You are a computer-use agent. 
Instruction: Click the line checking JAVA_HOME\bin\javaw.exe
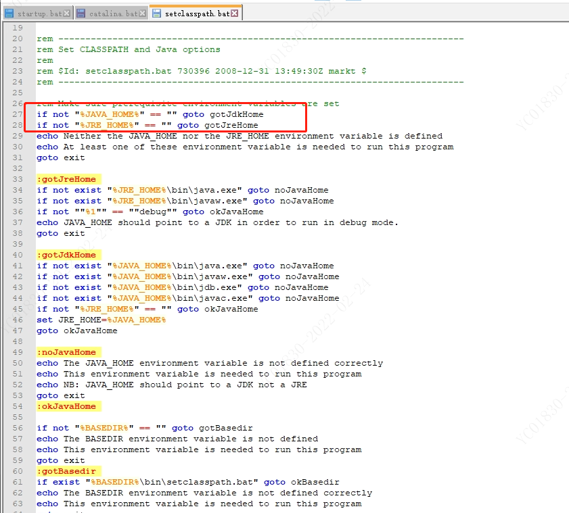point(188,277)
